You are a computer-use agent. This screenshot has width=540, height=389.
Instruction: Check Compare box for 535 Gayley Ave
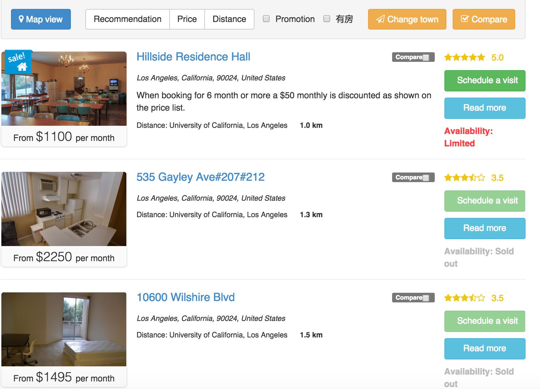click(426, 178)
